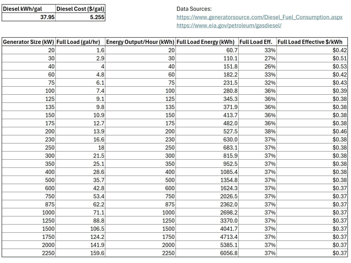This screenshot has height=263, width=351.
Task: Click the 280.8 full load energy cell
Action: 207,90
